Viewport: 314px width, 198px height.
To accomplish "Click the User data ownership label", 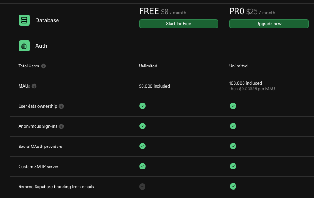I will (x=38, y=106).
